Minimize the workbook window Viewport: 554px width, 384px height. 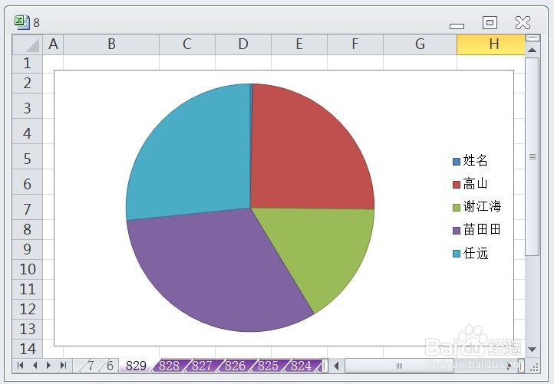tap(457, 26)
